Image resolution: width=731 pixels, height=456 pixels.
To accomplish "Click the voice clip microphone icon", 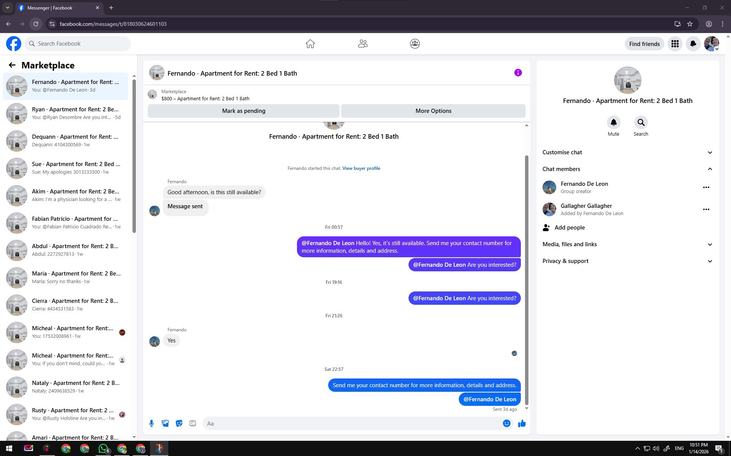I will point(152,423).
